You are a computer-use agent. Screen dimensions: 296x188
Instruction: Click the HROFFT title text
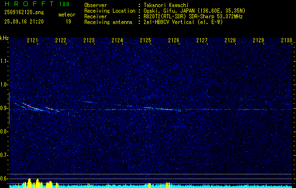(x=29, y=4)
